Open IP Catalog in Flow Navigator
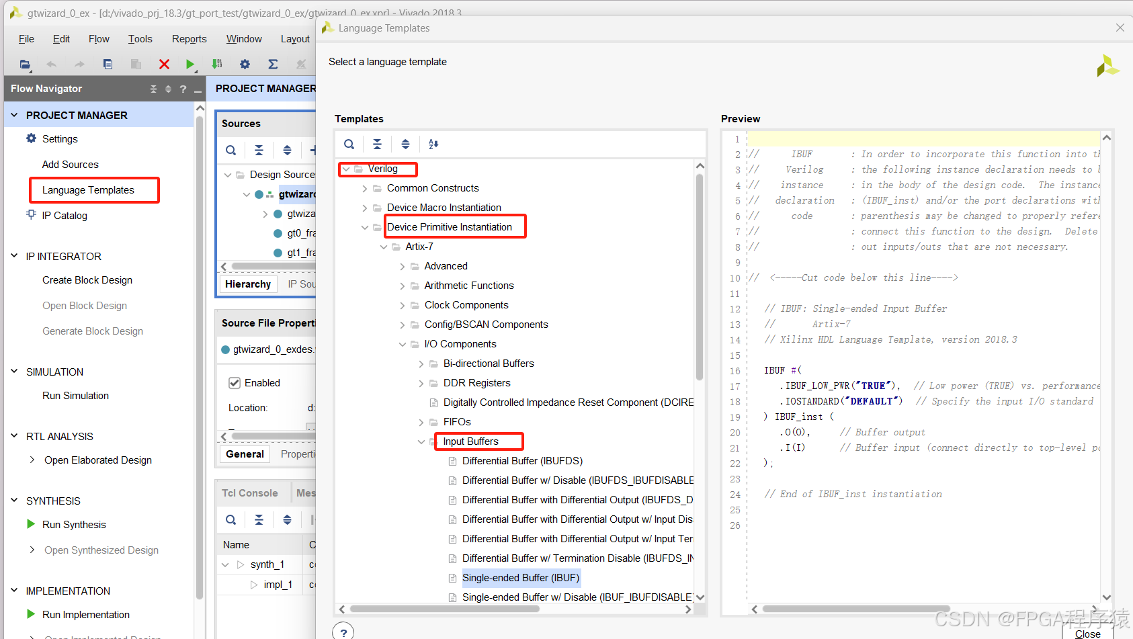Image resolution: width=1133 pixels, height=639 pixels. pos(65,216)
